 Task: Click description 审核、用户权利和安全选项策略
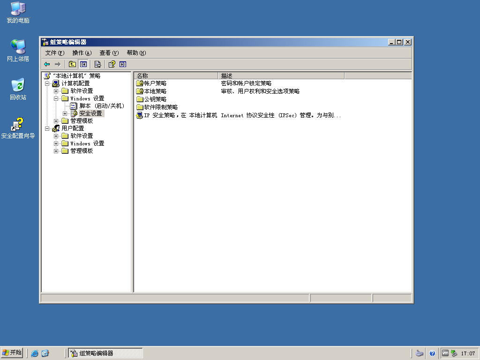tap(260, 91)
